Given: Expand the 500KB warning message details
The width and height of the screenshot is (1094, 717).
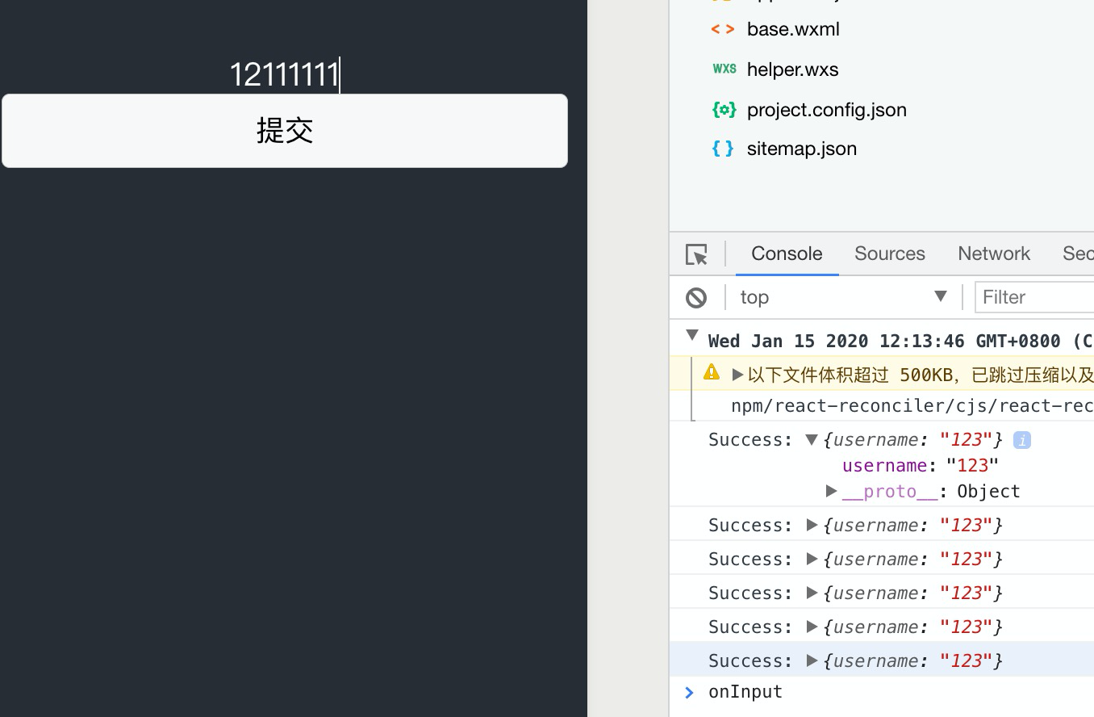Looking at the screenshot, I should coord(737,372).
